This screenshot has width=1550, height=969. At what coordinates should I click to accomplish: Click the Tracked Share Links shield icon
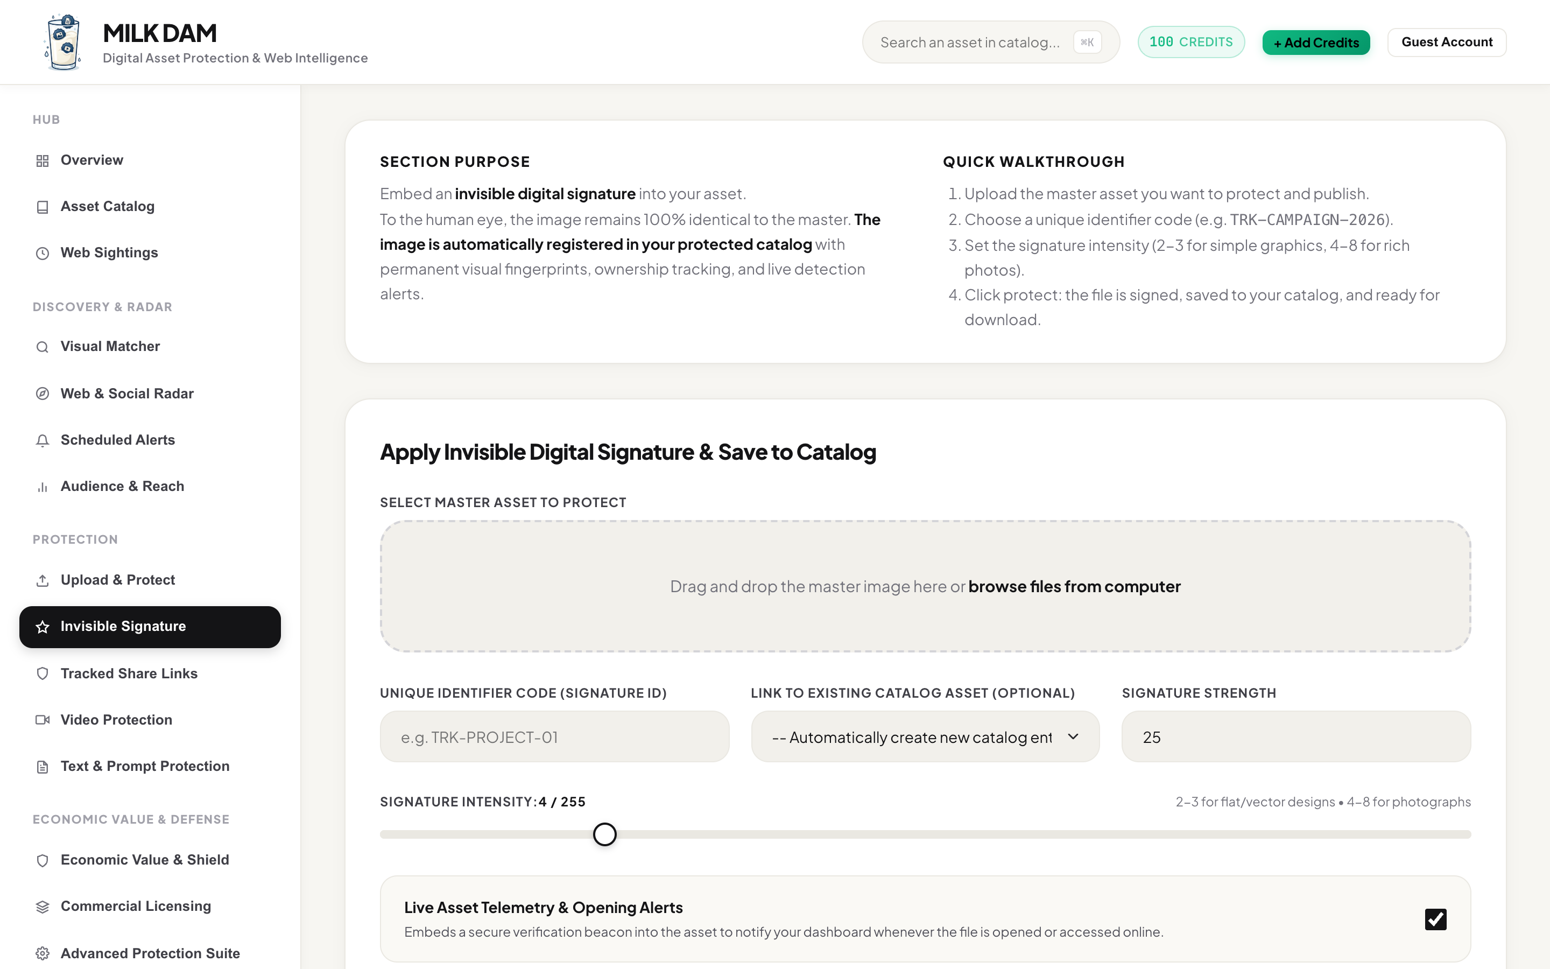[x=43, y=673]
